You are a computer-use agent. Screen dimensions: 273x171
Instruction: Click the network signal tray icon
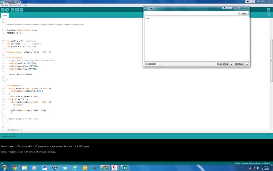coord(250,168)
